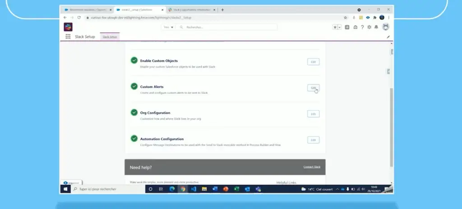Open the Chrome profile avatar
The width and height of the screenshot is (462, 209).
(382, 18)
